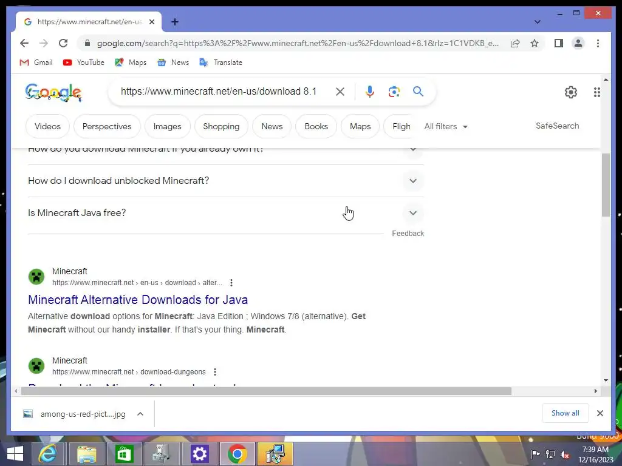This screenshot has width=622, height=466.
Task: Open Minecraft Alternative Downloads for Java result
Action: [x=138, y=300]
